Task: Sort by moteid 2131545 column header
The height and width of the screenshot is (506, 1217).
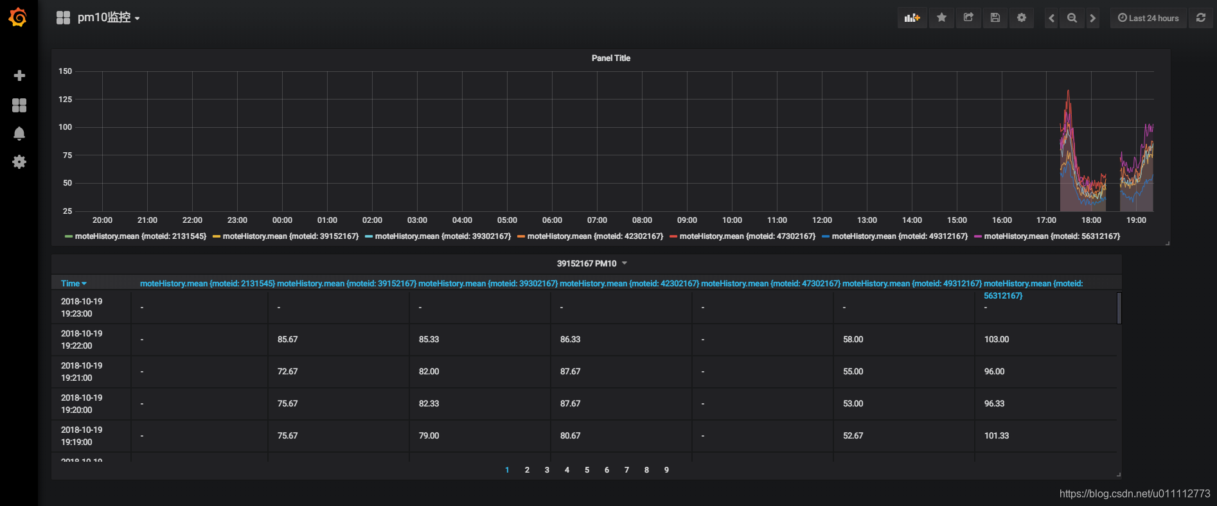Action: (208, 283)
